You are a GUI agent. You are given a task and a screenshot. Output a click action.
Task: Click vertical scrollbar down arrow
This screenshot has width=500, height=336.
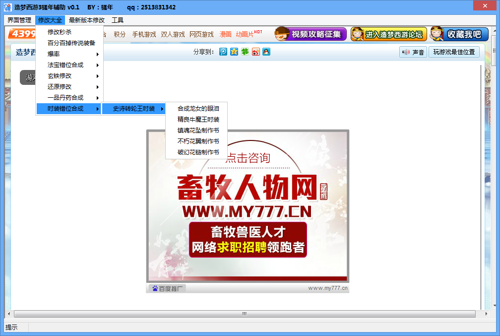click(495, 305)
